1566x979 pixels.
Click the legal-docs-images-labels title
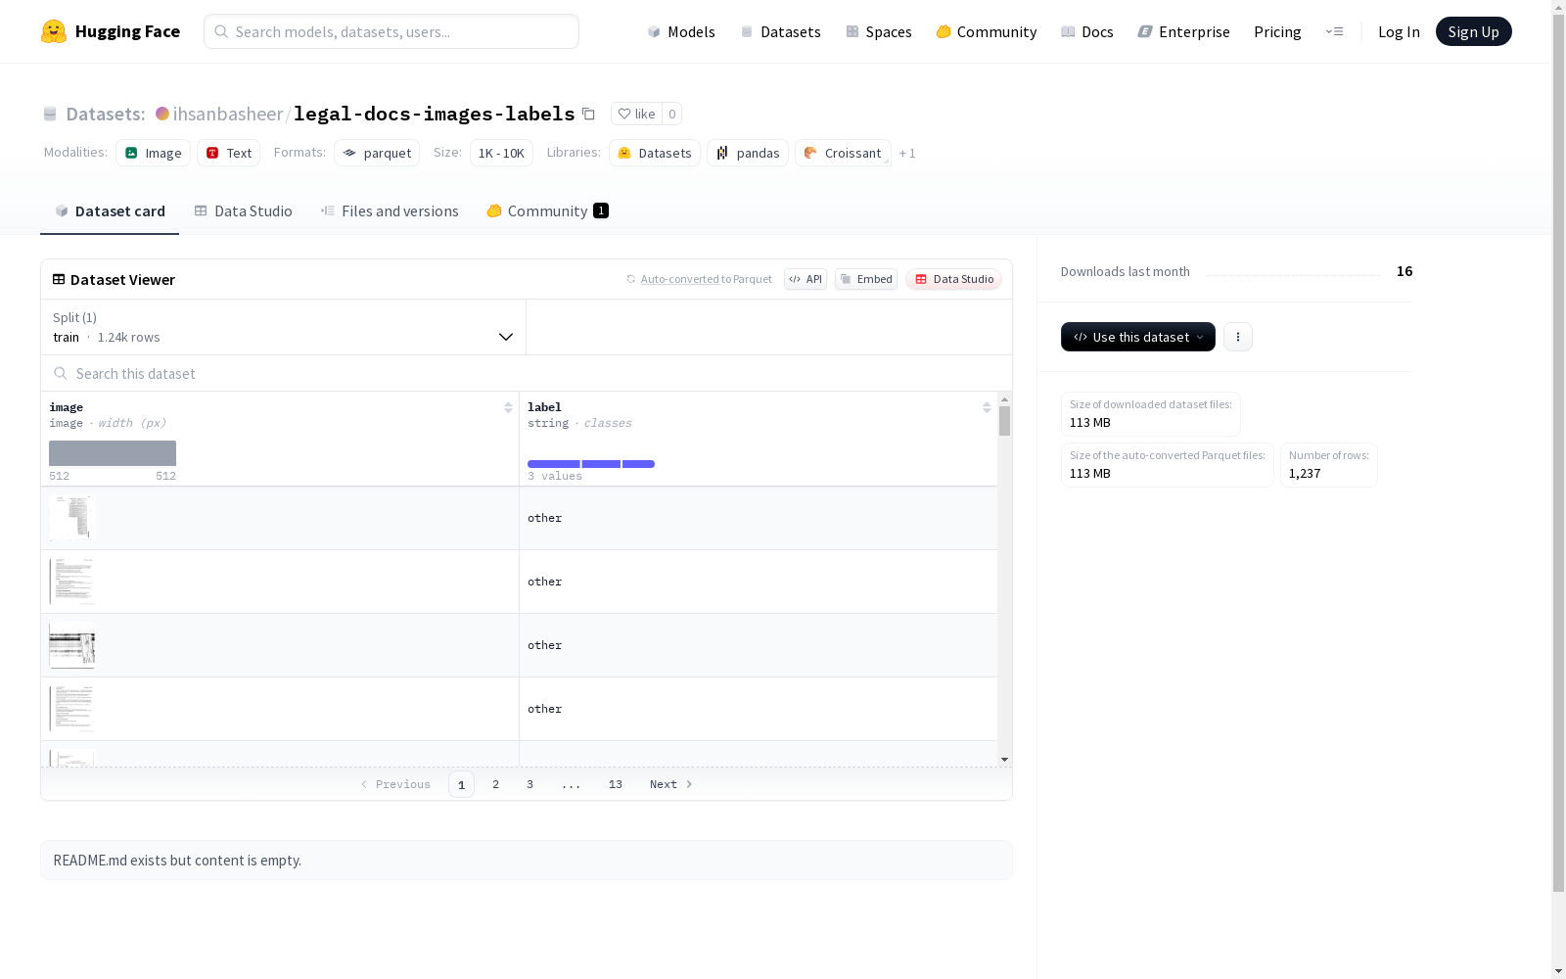pos(435,114)
